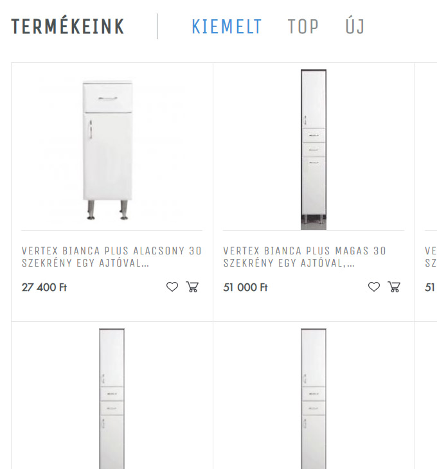
Task: Open the tall cabinet image in second row left
Action: click(x=112, y=399)
